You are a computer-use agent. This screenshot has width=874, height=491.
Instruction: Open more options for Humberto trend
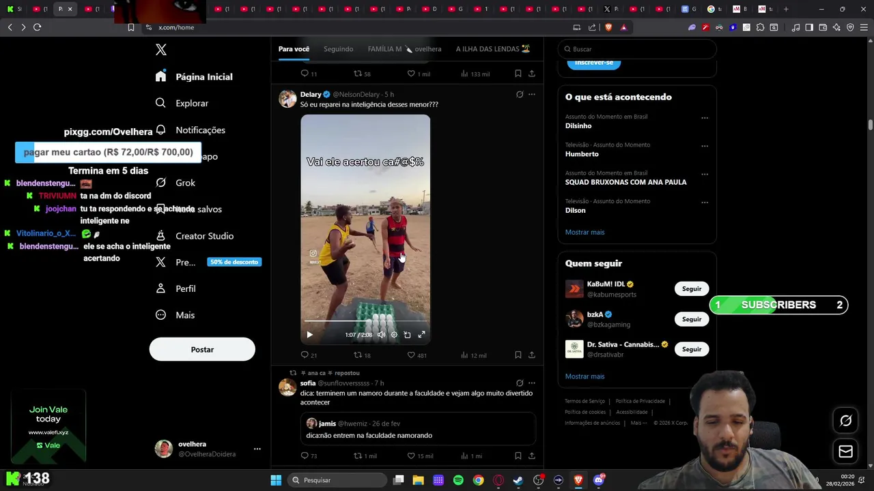coord(705,146)
